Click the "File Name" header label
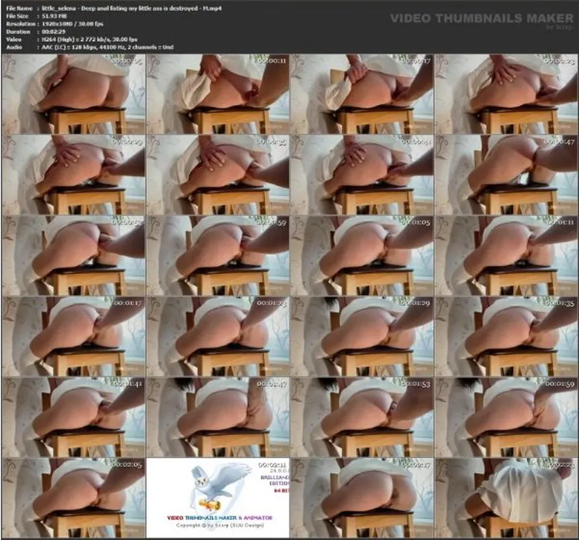Screen dimensions: 579x540 tap(19, 8)
